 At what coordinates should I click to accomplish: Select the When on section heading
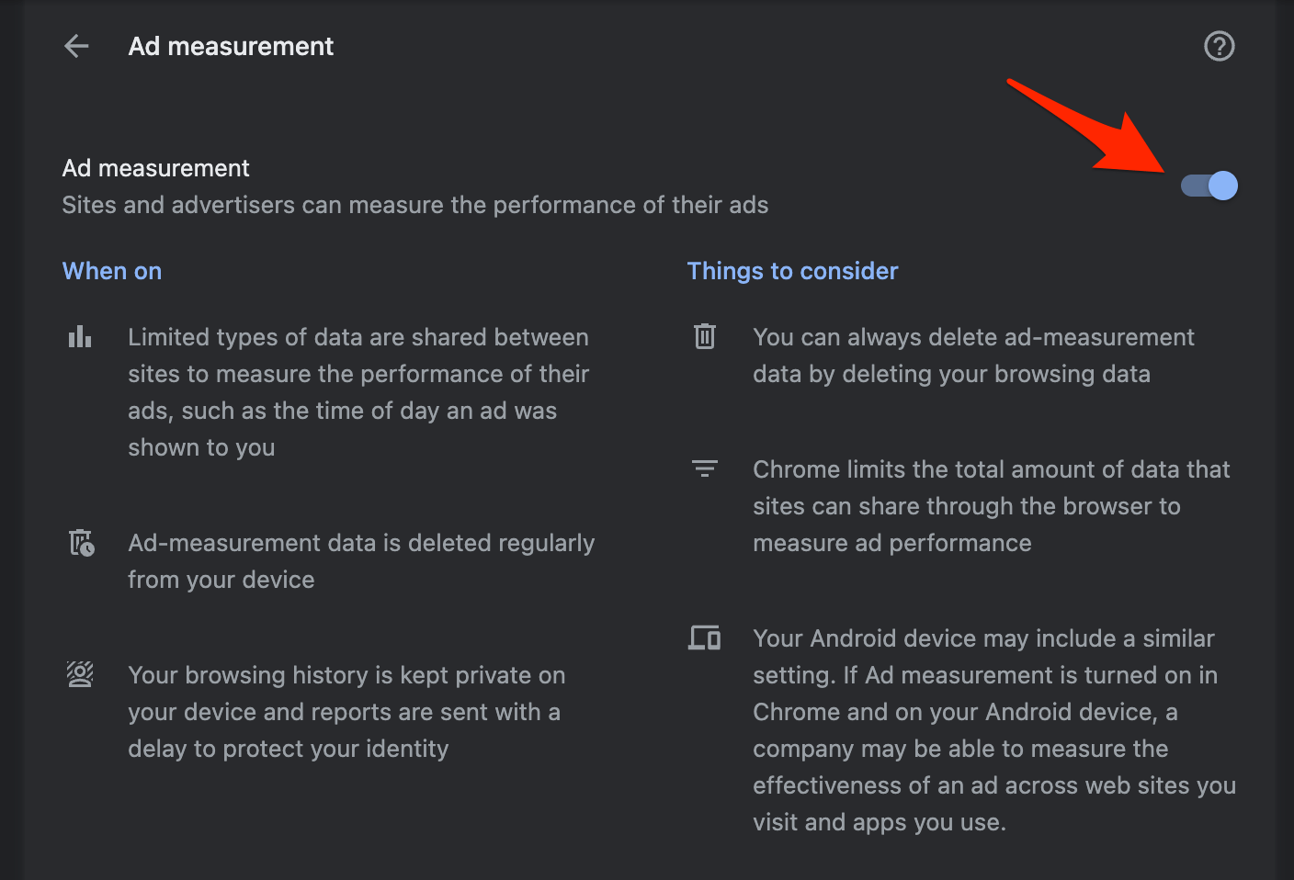point(111,270)
